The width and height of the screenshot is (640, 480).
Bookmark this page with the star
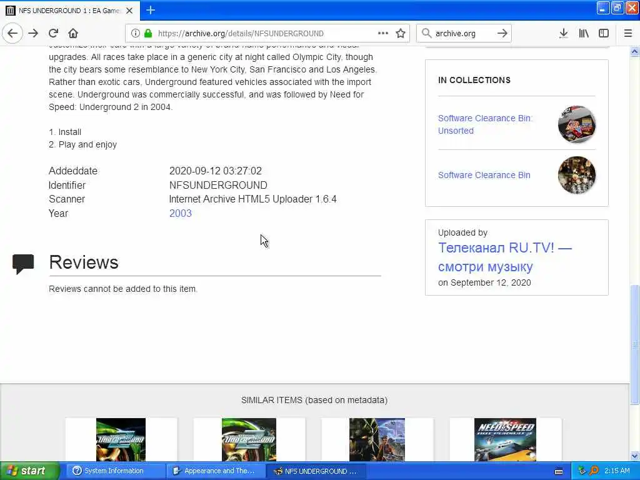point(401,34)
